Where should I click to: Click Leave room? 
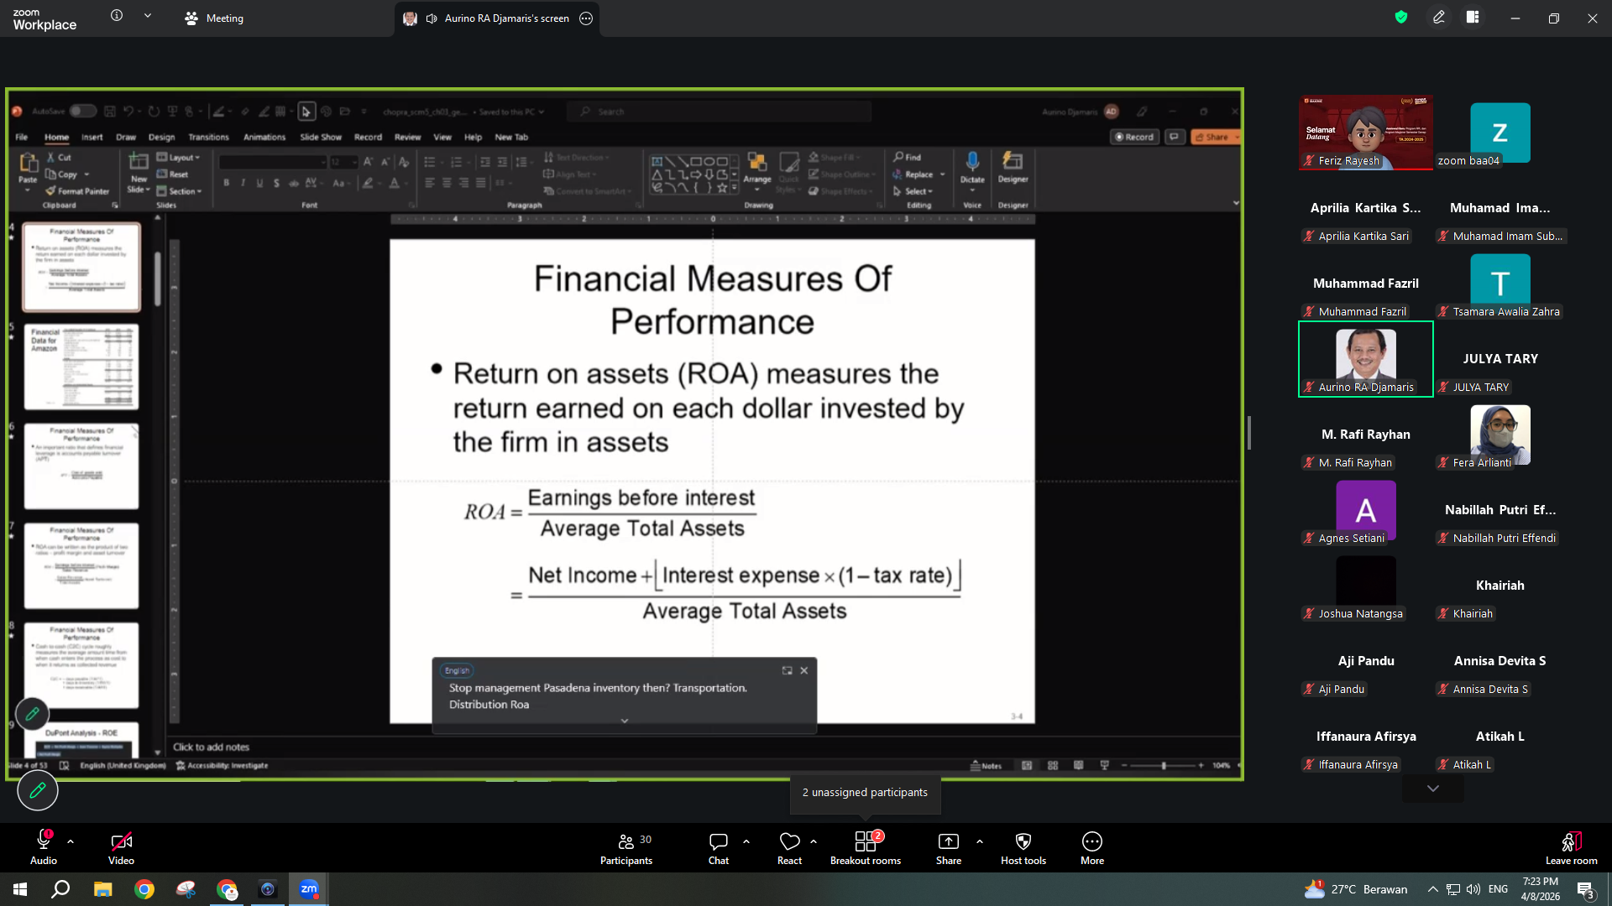[x=1572, y=849]
